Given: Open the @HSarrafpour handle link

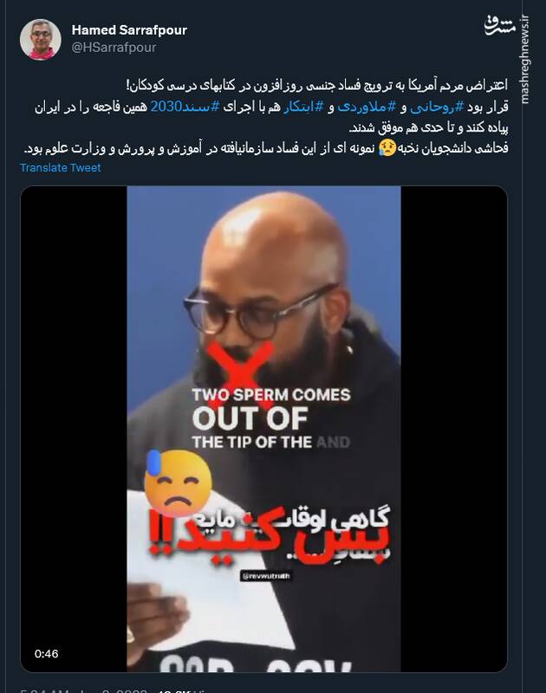Looking at the screenshot, I should (114, 48).
